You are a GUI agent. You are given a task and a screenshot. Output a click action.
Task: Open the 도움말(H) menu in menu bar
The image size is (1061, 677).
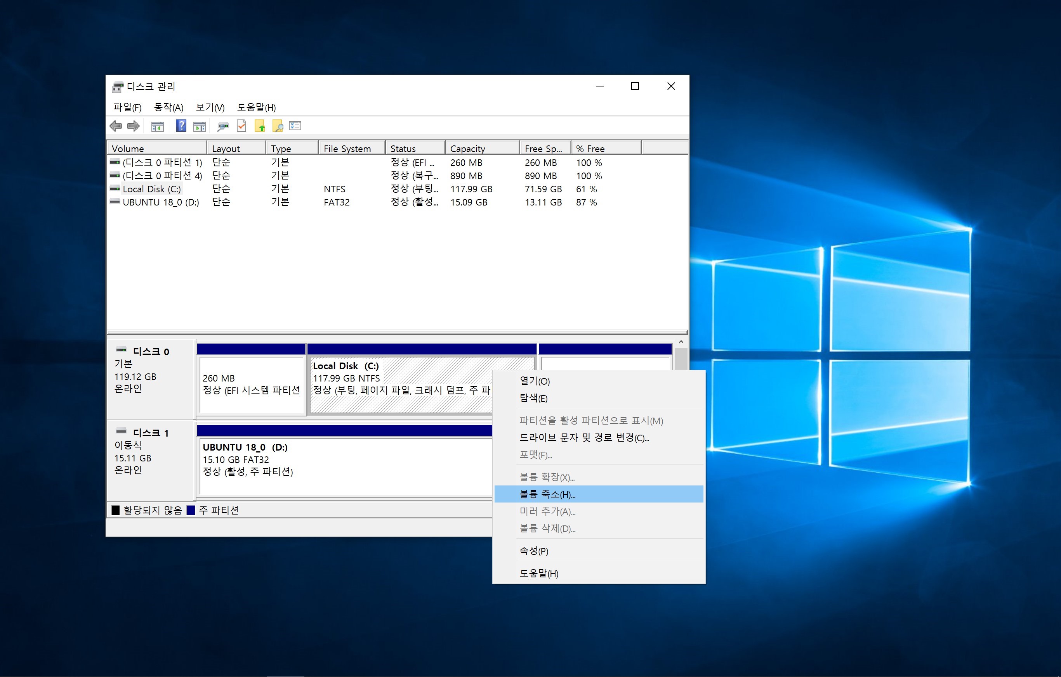tap(257, 107)
